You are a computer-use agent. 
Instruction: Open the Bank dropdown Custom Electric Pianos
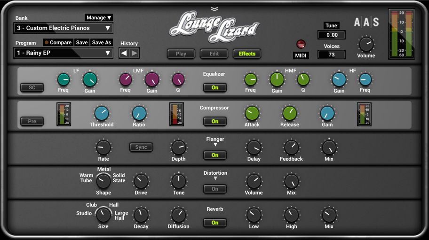[x=63, y=28]
